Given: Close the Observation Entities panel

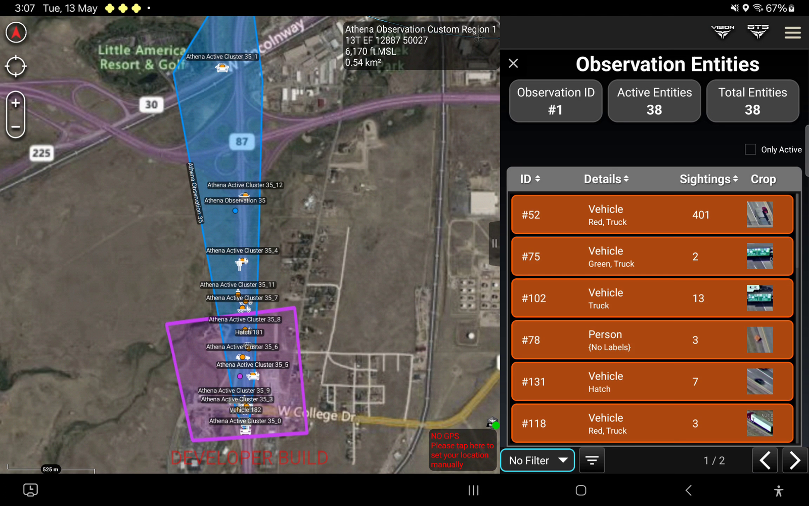Looking at the screenshot, I should click(513, 64).
